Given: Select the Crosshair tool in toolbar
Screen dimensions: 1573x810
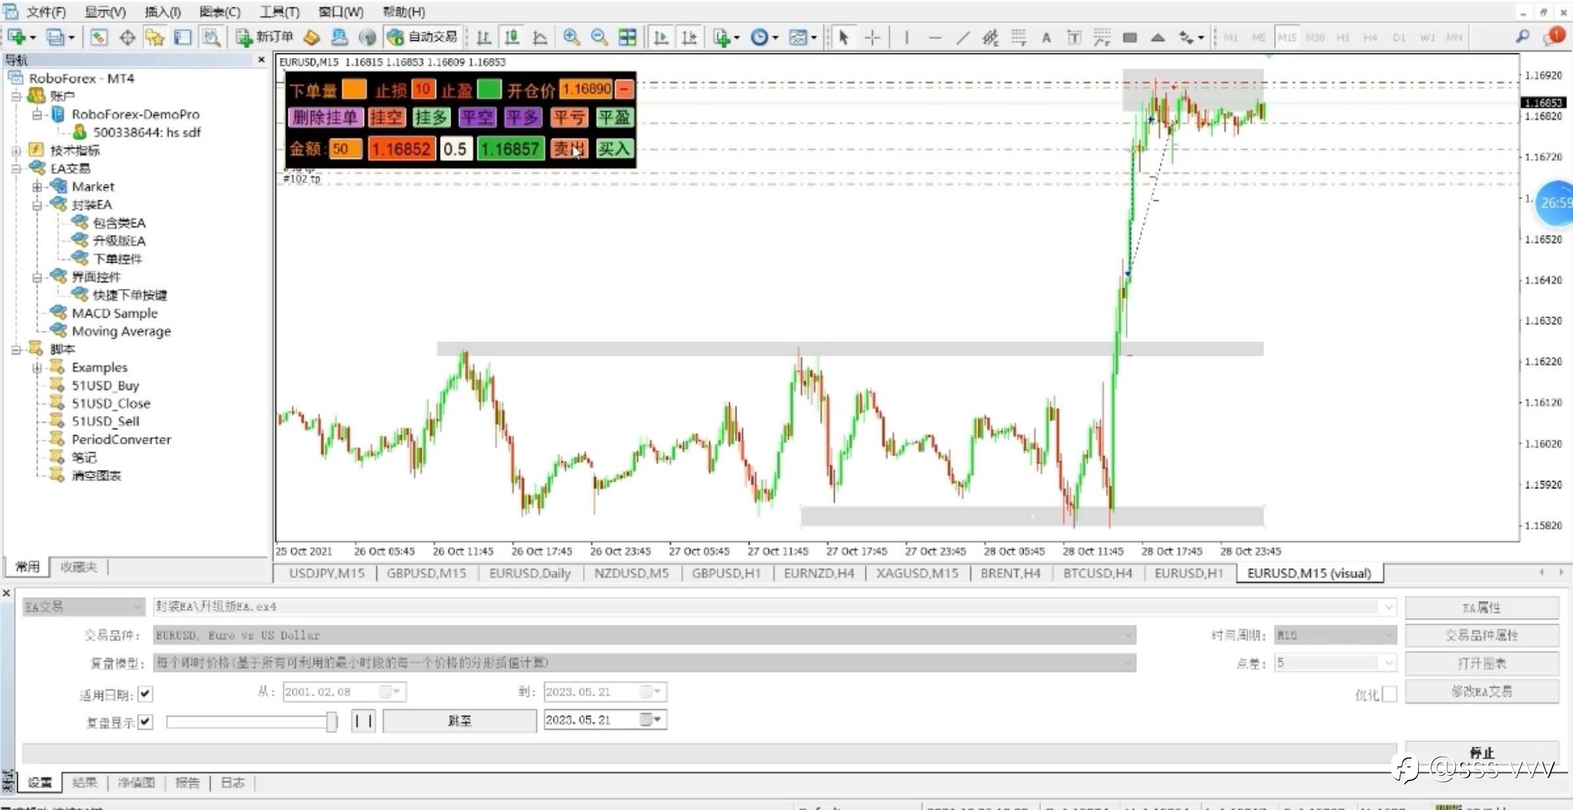Looking at the screenshot, I should (872, 38).
